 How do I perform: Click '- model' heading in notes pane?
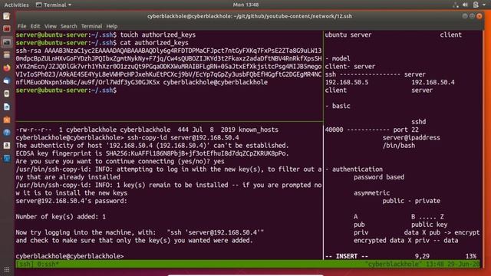click(x=338, y=59)
